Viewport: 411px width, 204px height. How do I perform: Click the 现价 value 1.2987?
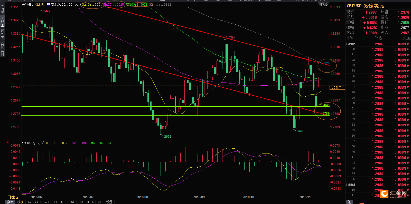click(371, 12)
